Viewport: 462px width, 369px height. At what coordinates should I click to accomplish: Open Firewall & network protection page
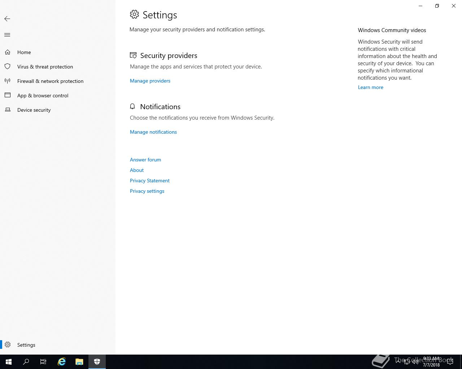(58, 81)
